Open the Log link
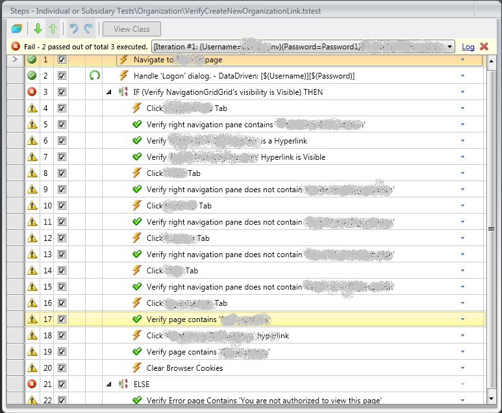 click(x=468, y=47)
